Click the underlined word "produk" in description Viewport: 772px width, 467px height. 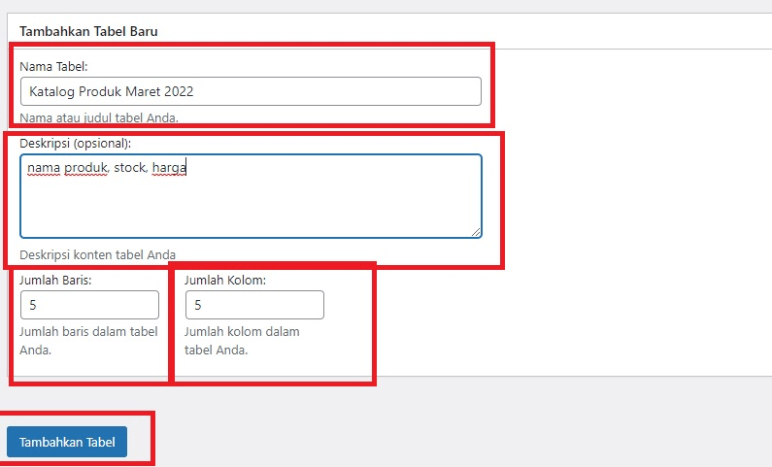click(x=85, y=168)
